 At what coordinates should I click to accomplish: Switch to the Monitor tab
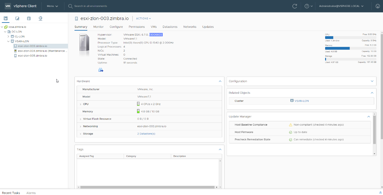pos(98,27)
